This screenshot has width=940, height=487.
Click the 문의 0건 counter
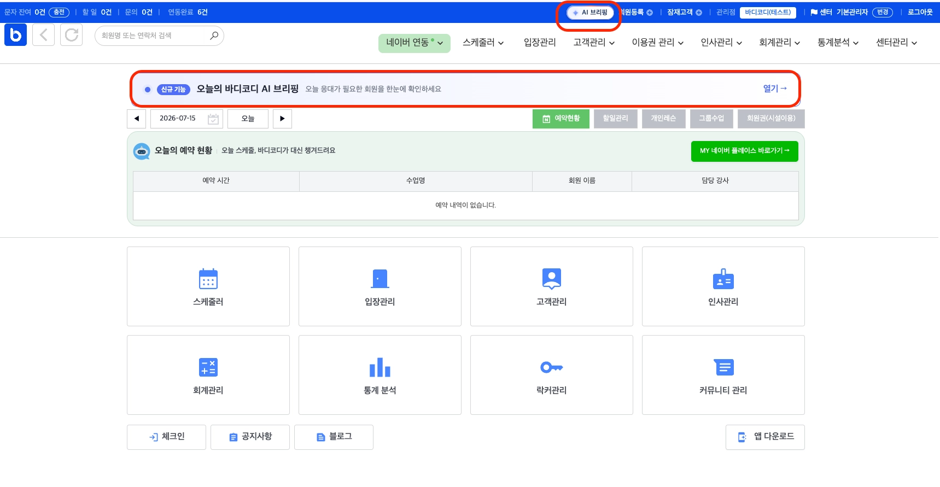tap(139, 12)
